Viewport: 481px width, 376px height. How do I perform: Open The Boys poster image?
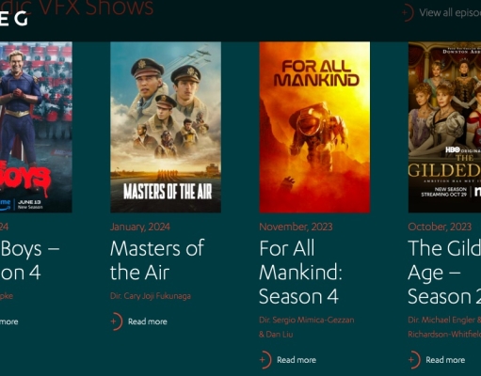tap(36, 127)
